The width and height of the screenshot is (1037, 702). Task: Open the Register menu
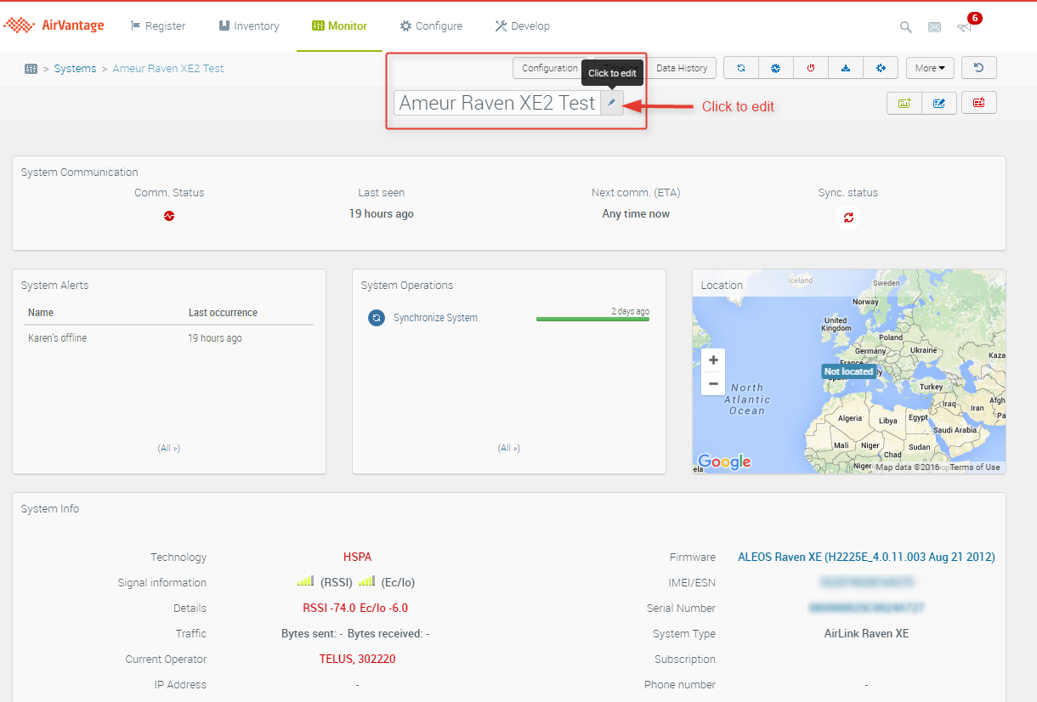tap(158, 26)
